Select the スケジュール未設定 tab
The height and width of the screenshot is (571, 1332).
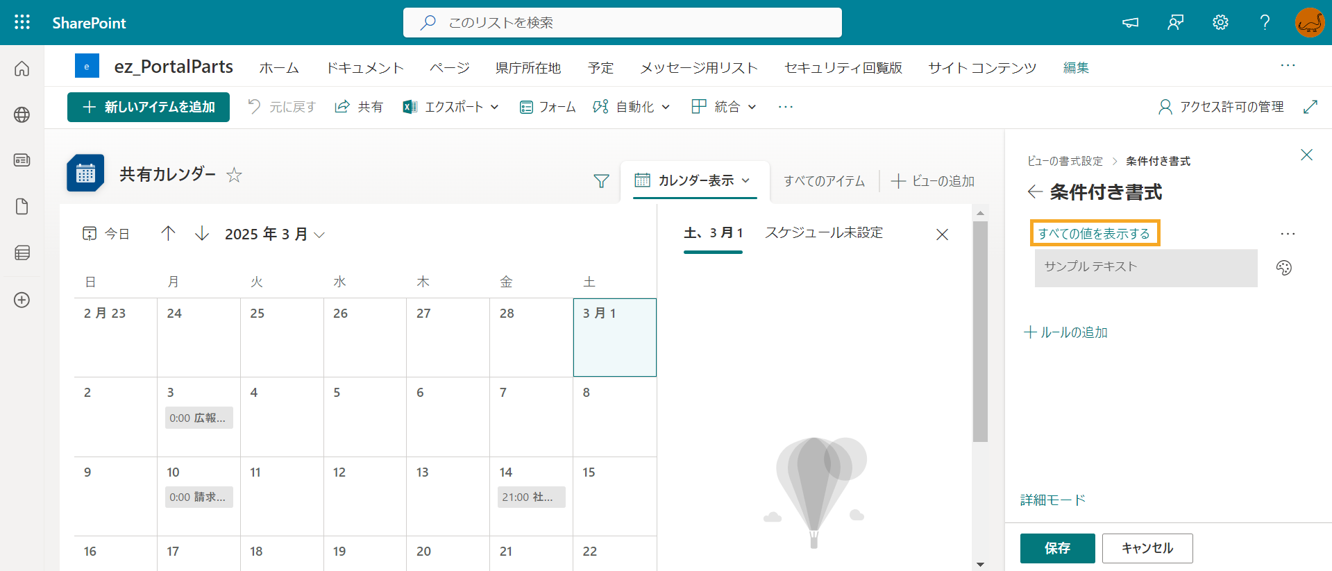pos(824,233)
